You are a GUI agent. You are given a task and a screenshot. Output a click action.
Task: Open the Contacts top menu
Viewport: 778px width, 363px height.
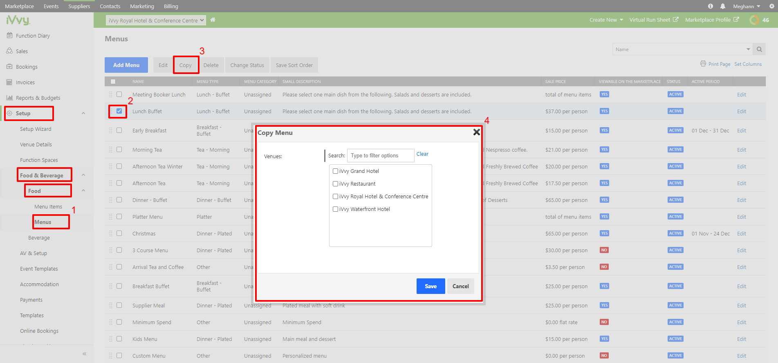pyautogui.click(x=110, y=6)
